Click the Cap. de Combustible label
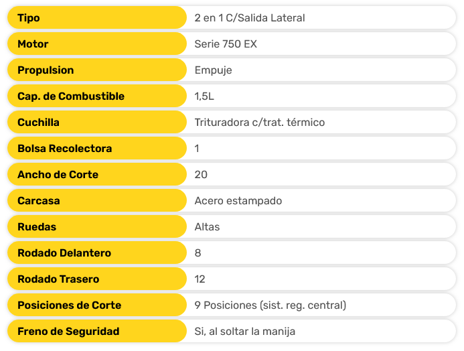Image resolution: width=464 pixels, height=351 pixels. pyautogui.click(x=71, y=96)
